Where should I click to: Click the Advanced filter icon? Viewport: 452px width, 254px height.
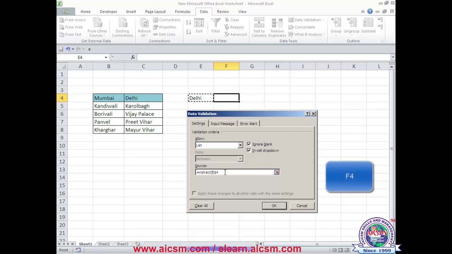[x=227, y=35]
